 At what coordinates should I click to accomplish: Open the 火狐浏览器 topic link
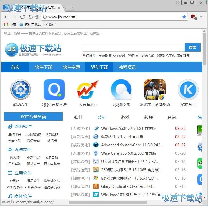pos(33,134)
